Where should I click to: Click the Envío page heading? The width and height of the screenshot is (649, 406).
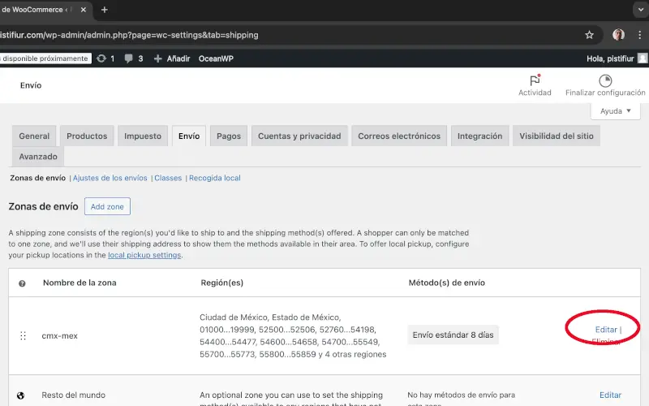[x=31, y=85]
